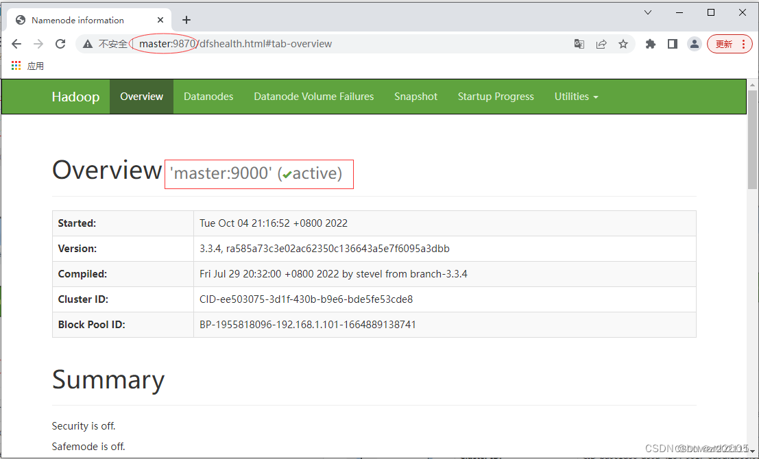Select the Block Pool ID value

click(x=308, y=325)
